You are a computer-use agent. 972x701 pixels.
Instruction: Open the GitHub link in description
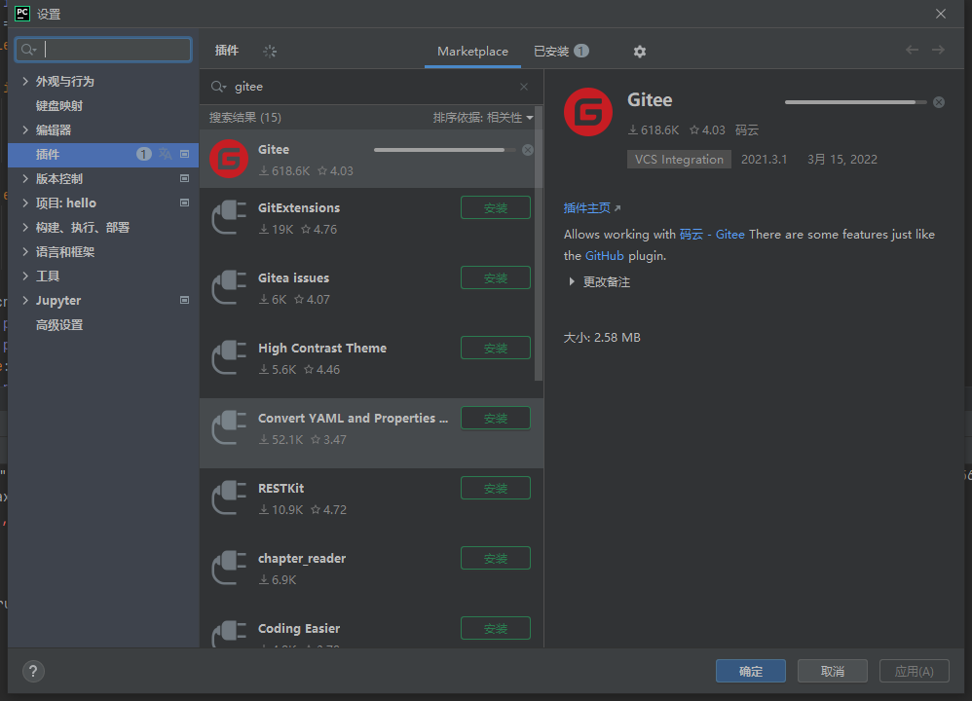[605, 256]
